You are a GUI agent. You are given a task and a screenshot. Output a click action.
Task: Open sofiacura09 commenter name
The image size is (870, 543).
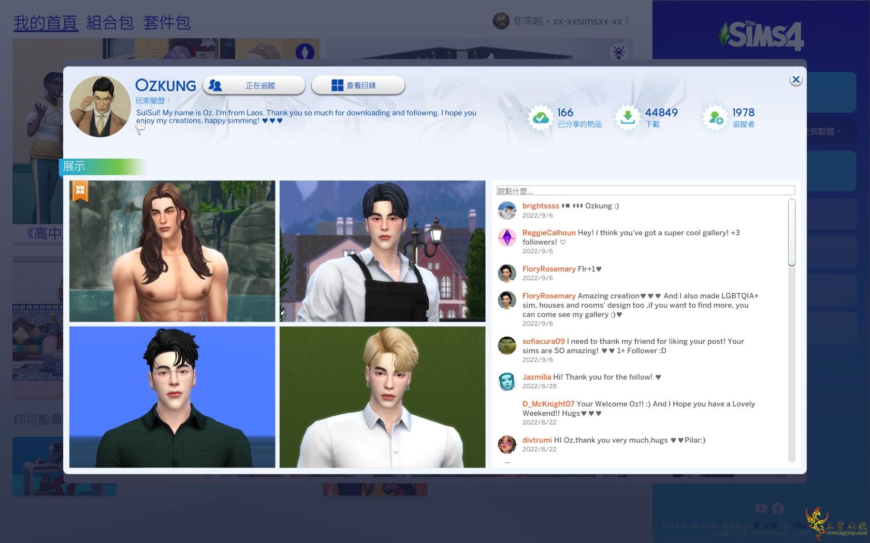pyautogui.click(x=543, y=341)
